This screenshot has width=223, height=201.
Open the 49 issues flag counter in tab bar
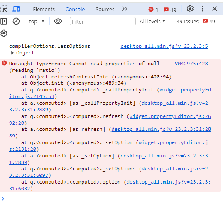click(x=170, y=10)
